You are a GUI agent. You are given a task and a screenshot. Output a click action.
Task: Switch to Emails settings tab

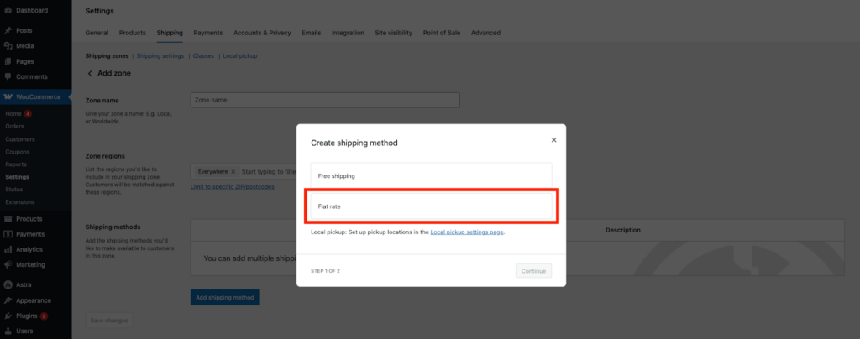click(x=311, y=33)
